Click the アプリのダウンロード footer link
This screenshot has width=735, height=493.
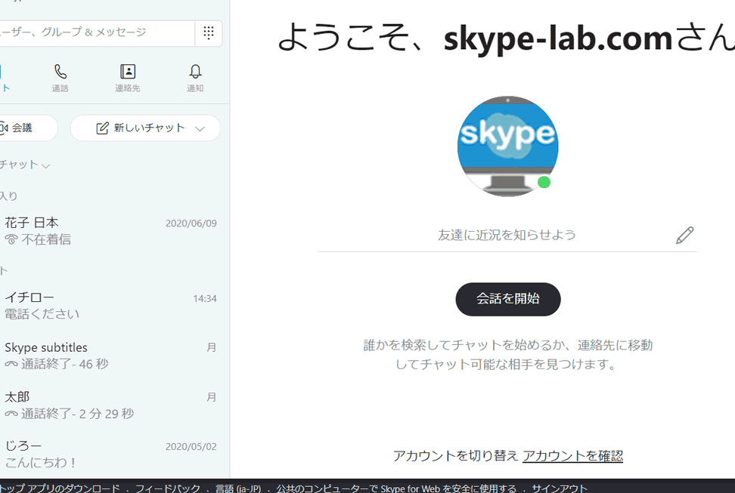(60, 488)
